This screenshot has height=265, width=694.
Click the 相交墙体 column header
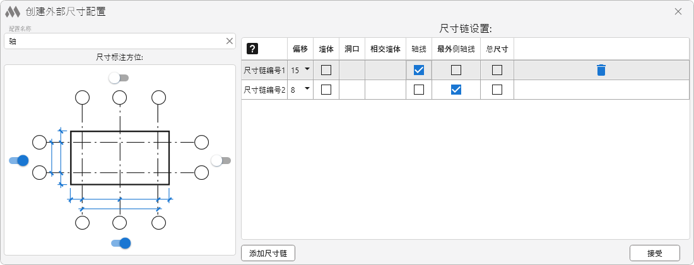coord(385,49)
